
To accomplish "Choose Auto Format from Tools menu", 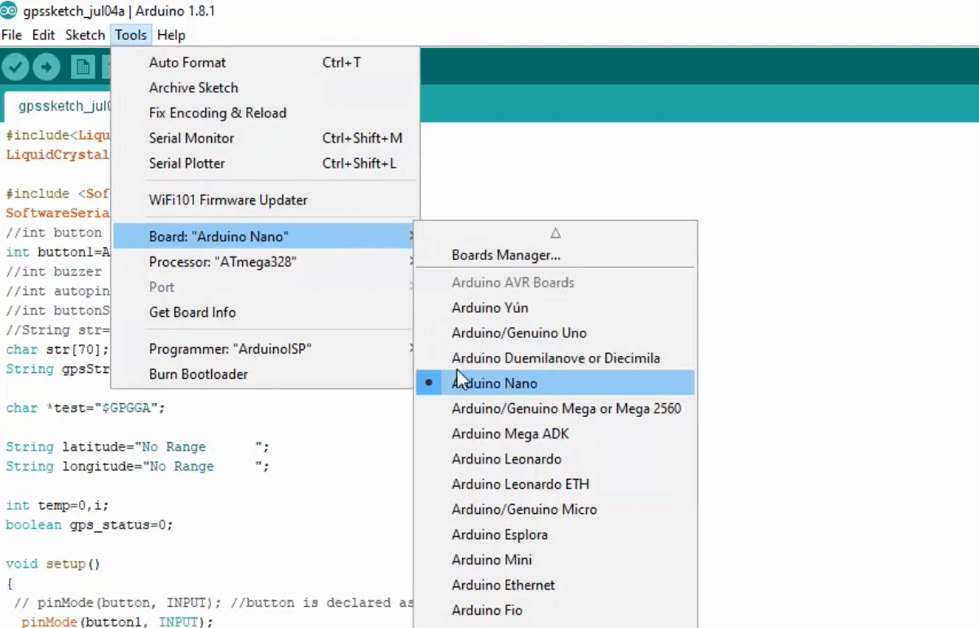I will coord(265,62).
